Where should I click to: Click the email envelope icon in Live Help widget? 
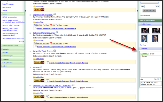(x=158, y=80)
